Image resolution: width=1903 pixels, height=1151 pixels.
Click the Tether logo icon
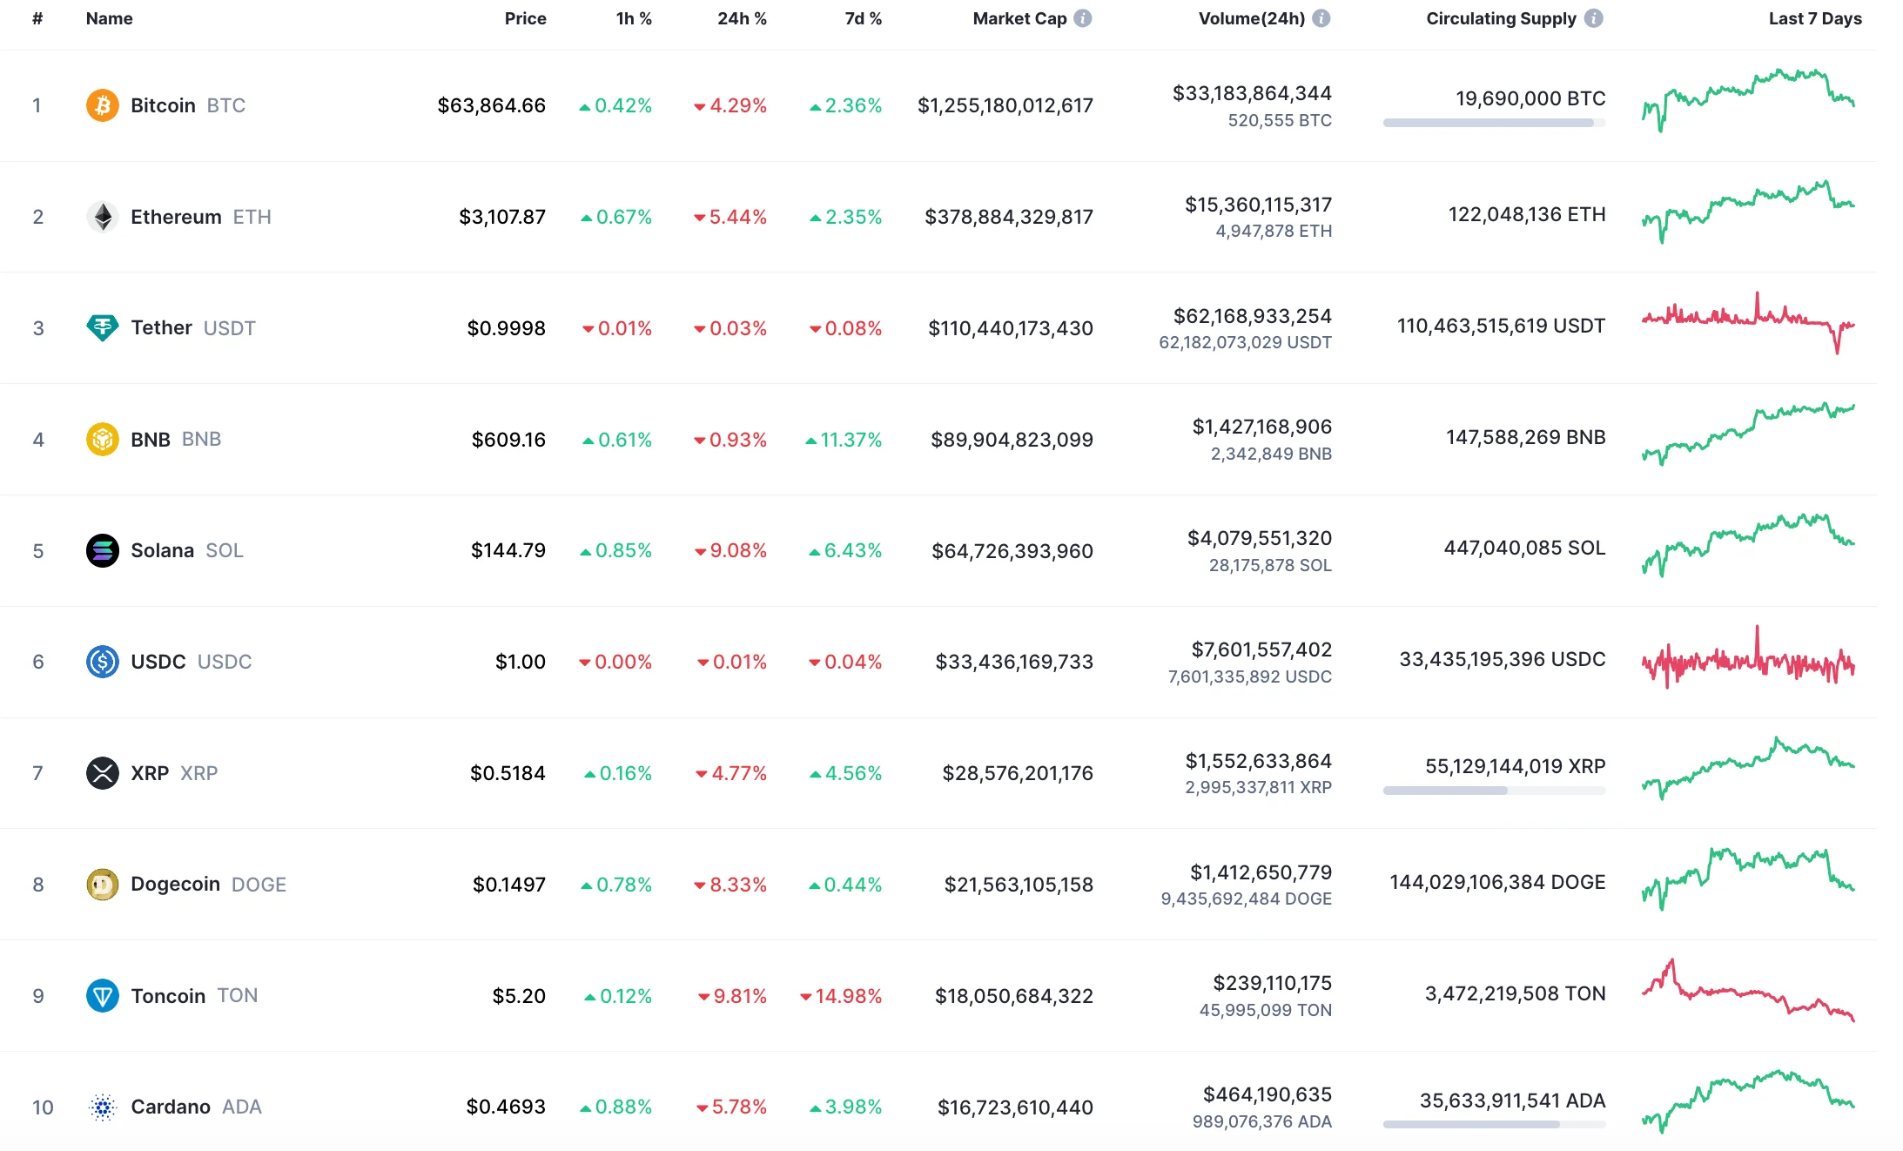(x=102, y=328)
